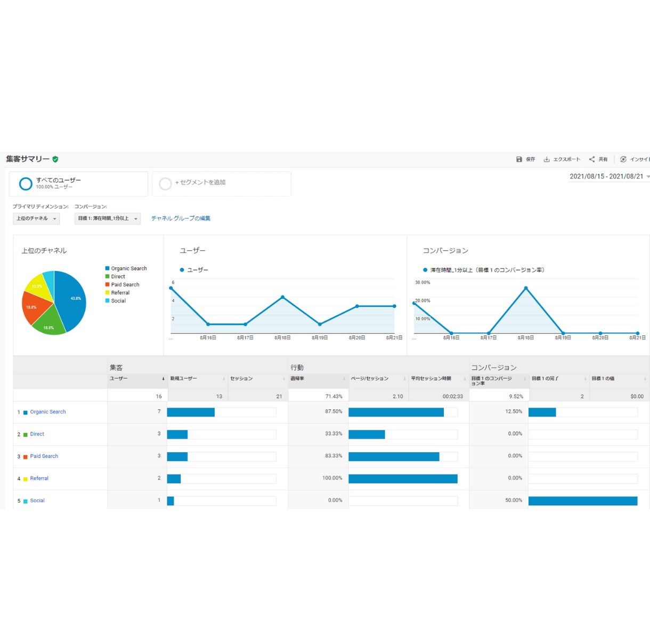This screenshot has width=650, height=639.
Task: Open the insights (インサイト) icon
Action: 623,159
